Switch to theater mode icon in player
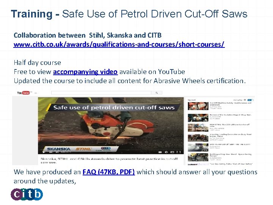273x205 pixels. click(x=173, y=152)
